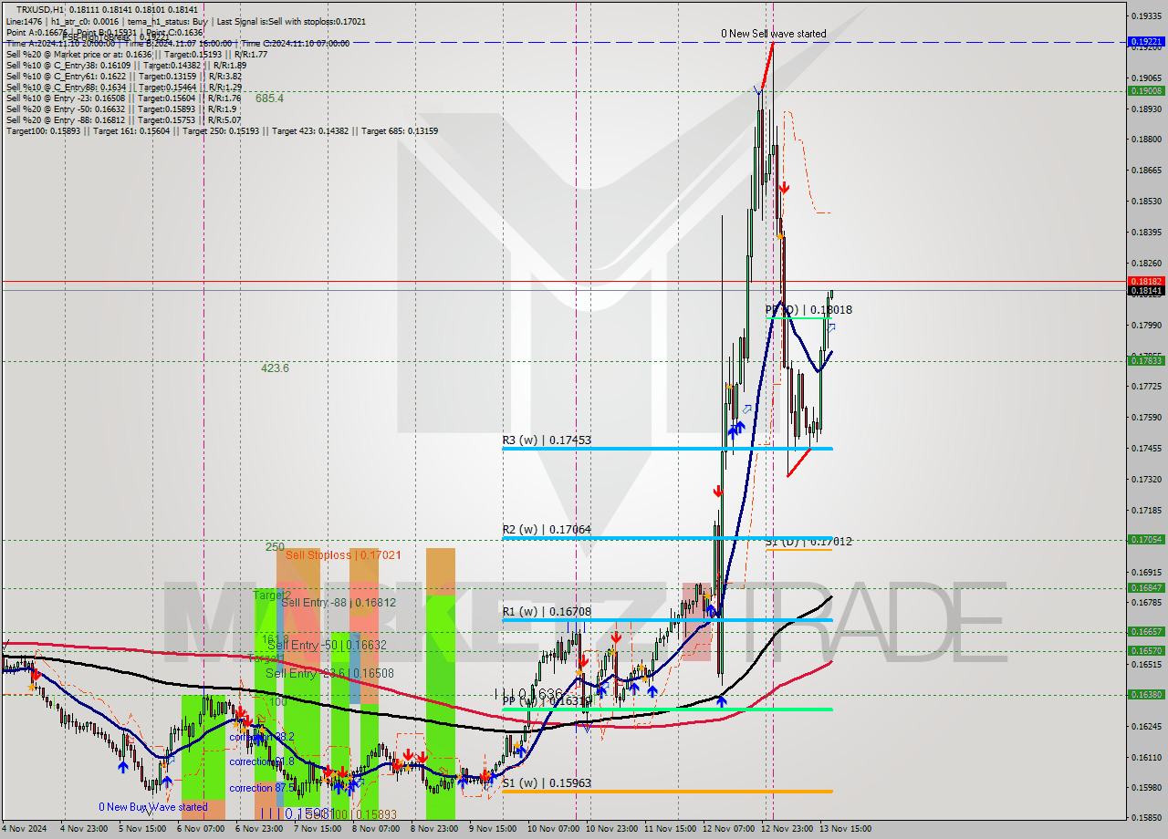Click the green 0.16570 price tag
This screenshot has width=1168, height=839.
(x=1146, y=651)
